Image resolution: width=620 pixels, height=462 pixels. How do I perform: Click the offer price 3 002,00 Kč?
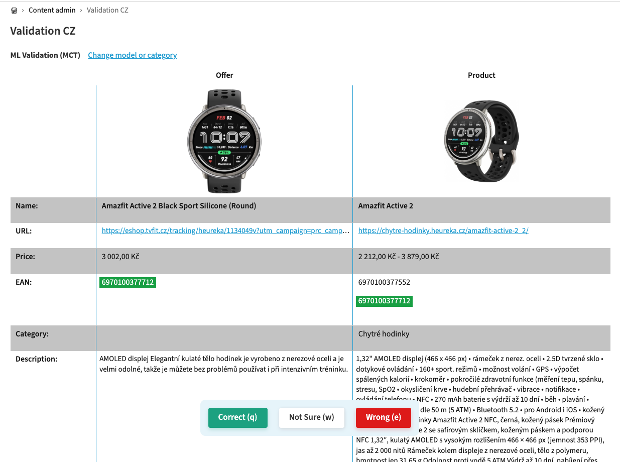(x=120, y=257)
